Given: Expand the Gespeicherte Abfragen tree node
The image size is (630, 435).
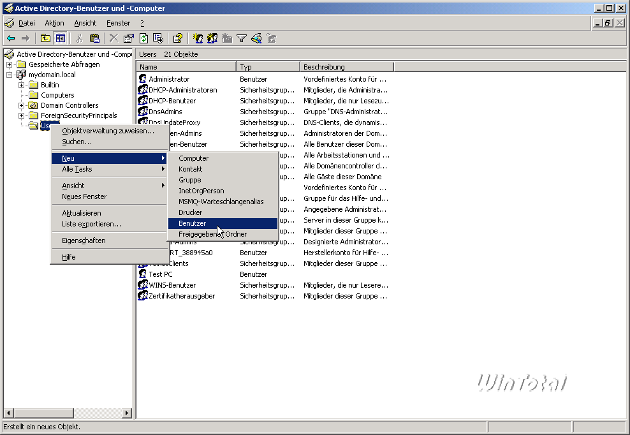Looking at the screenshot, I should 10,64.
